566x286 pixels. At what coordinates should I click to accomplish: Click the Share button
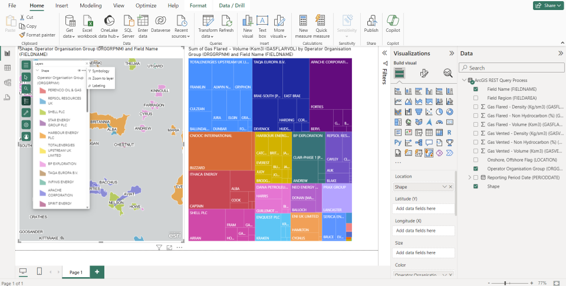pos(548,5)
